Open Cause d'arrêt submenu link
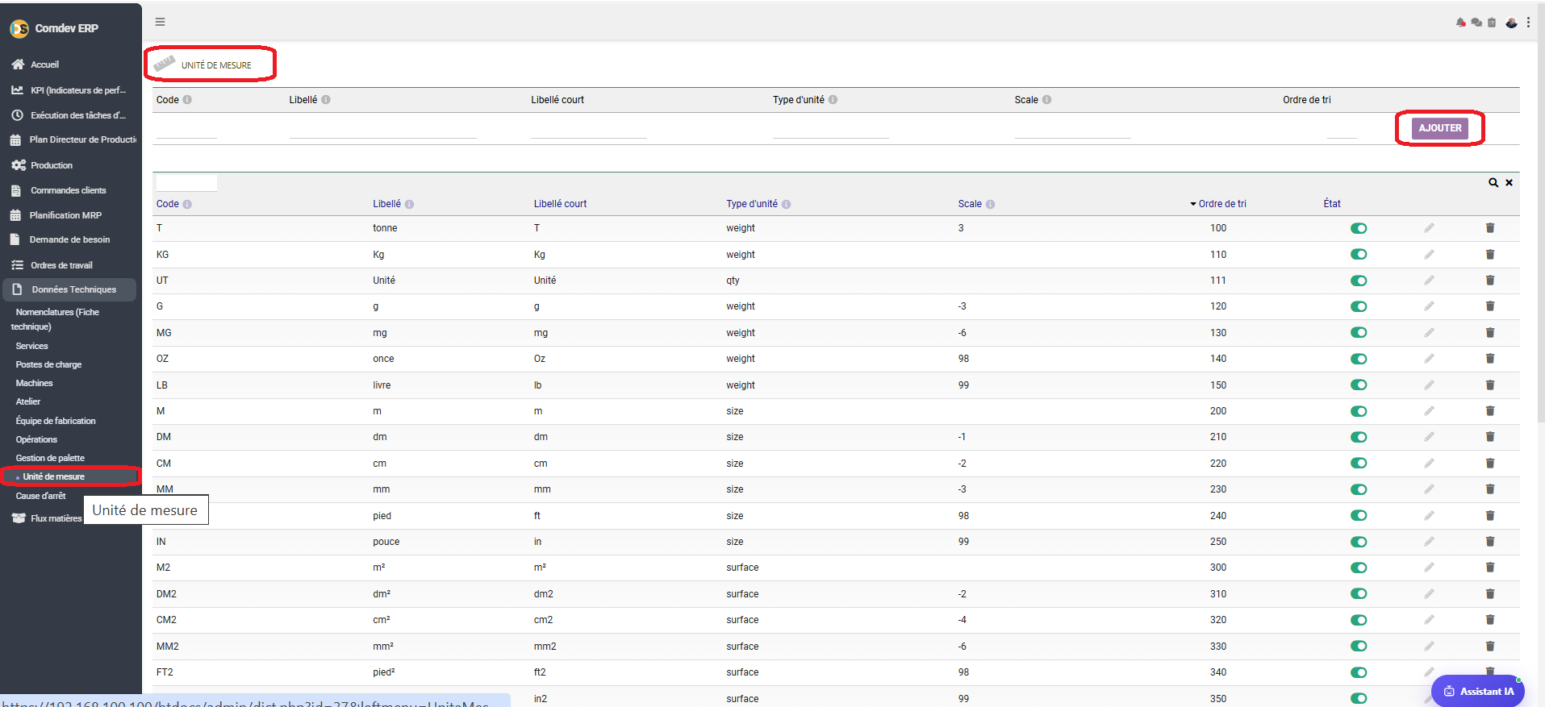This screenshot has height=707, width=1545. tap(40, 496)
